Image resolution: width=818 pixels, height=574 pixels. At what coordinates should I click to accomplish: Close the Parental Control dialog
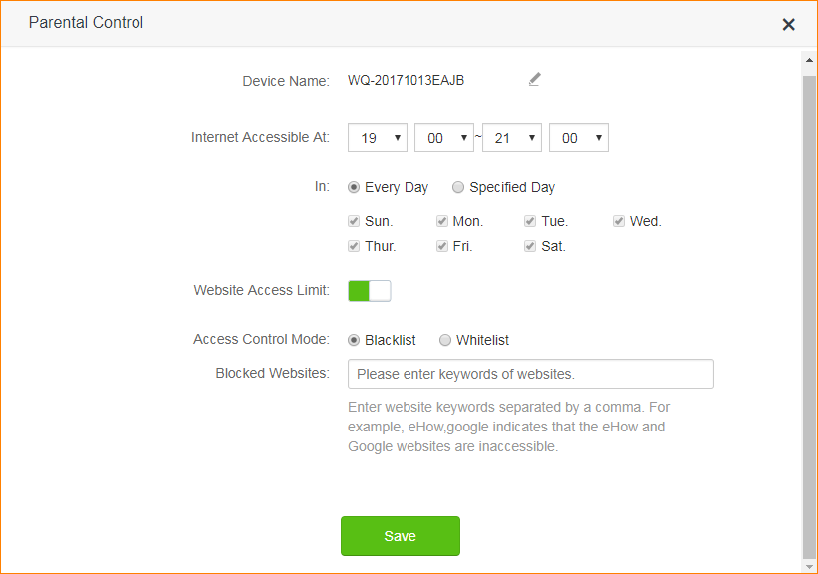click(x=788, y=24)
